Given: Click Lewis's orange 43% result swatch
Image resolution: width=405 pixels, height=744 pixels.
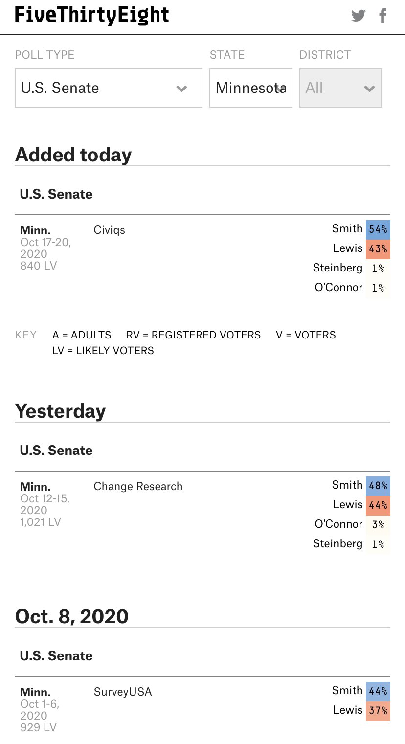Looking at the screenshot, I should (x=378, y=249).
